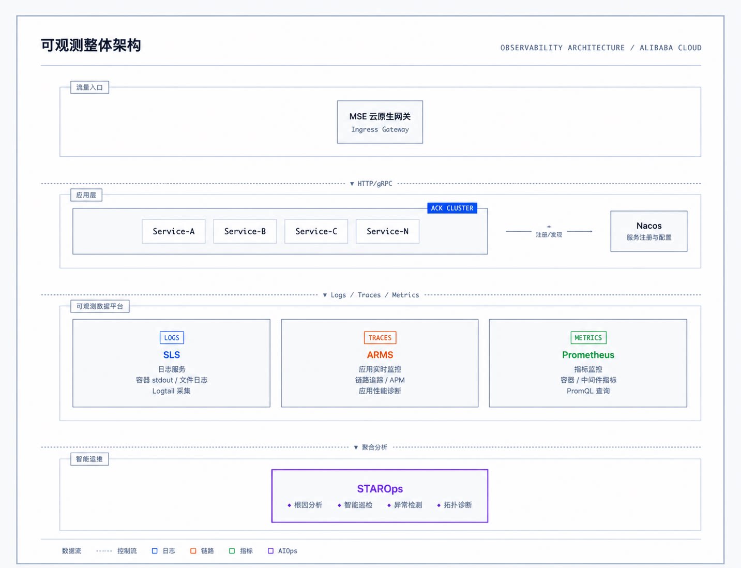
Task: Click the Prometheus heading
Action: [x=588, y=355]
